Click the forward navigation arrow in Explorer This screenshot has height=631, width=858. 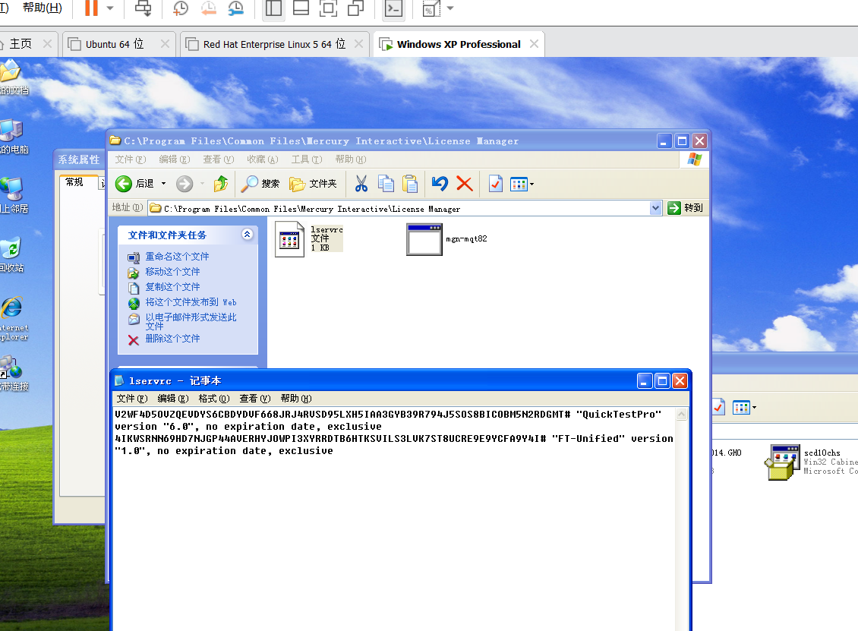[185, 183]
